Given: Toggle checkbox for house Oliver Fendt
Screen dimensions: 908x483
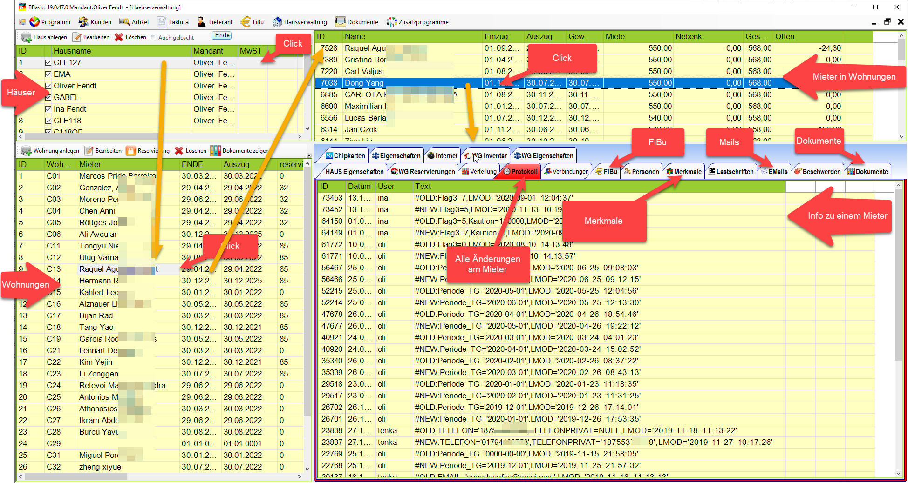Looking at the screenshot, I should click(48, 86).
